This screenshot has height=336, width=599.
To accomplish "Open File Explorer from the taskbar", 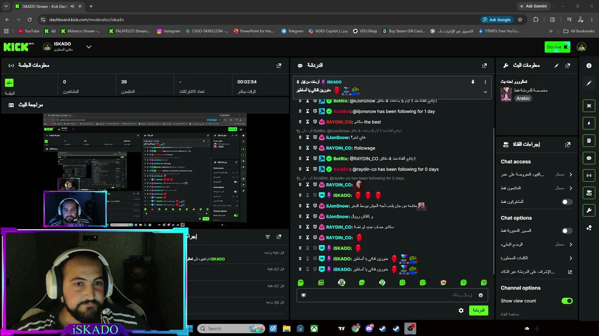I will pos(286,329).
